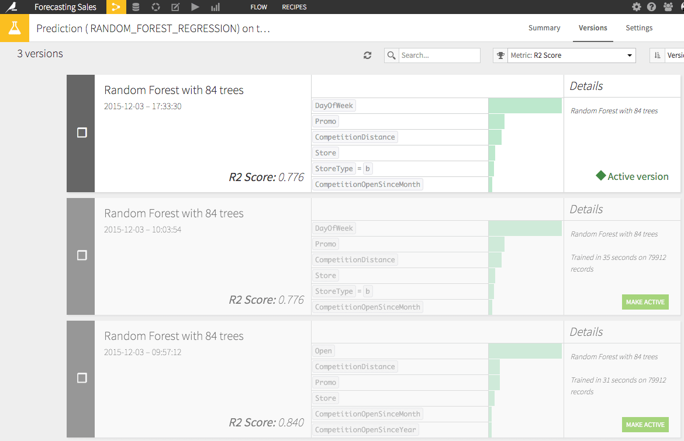Open the Datasets stack icon

136,7
